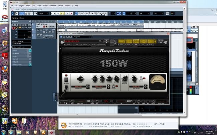Click the transport Play button

(x=67, y=13)
